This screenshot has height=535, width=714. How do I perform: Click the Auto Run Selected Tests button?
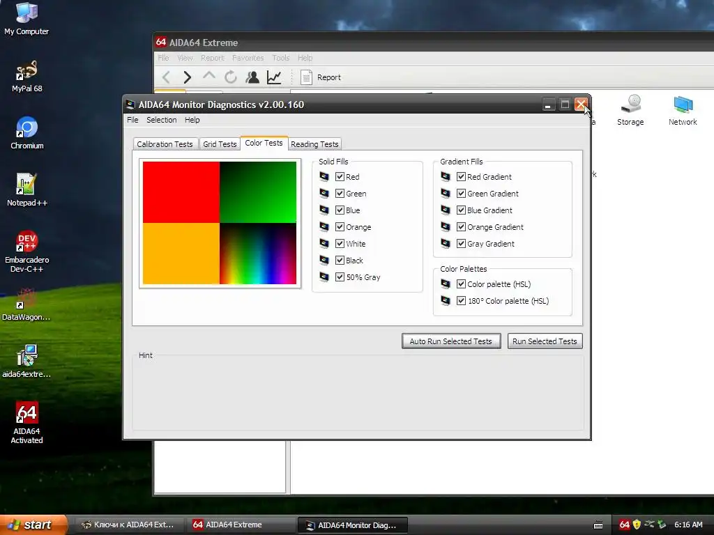451,341
